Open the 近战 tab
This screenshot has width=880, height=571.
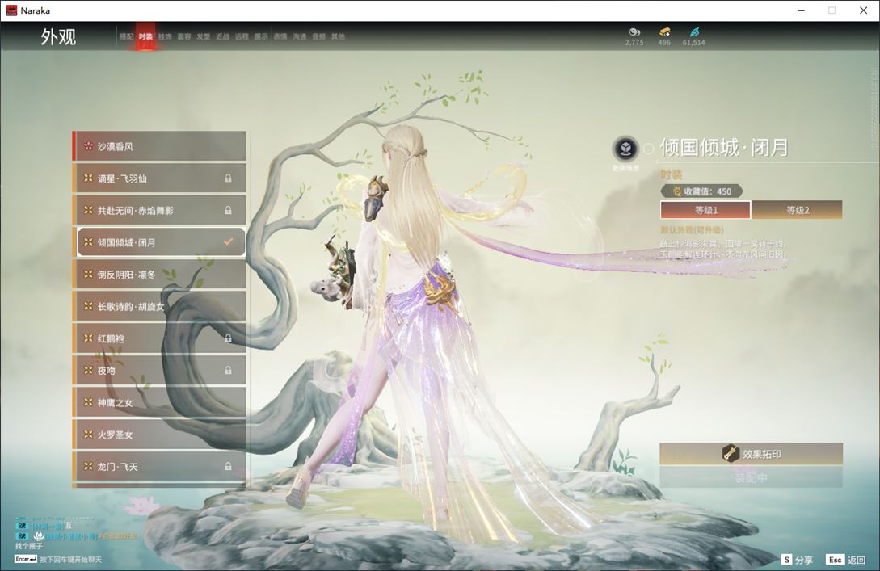pos(223,36)
